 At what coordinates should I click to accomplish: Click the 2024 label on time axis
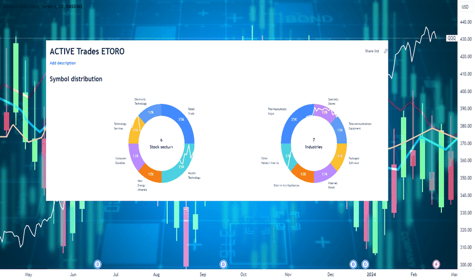click(x=371, y=274)
